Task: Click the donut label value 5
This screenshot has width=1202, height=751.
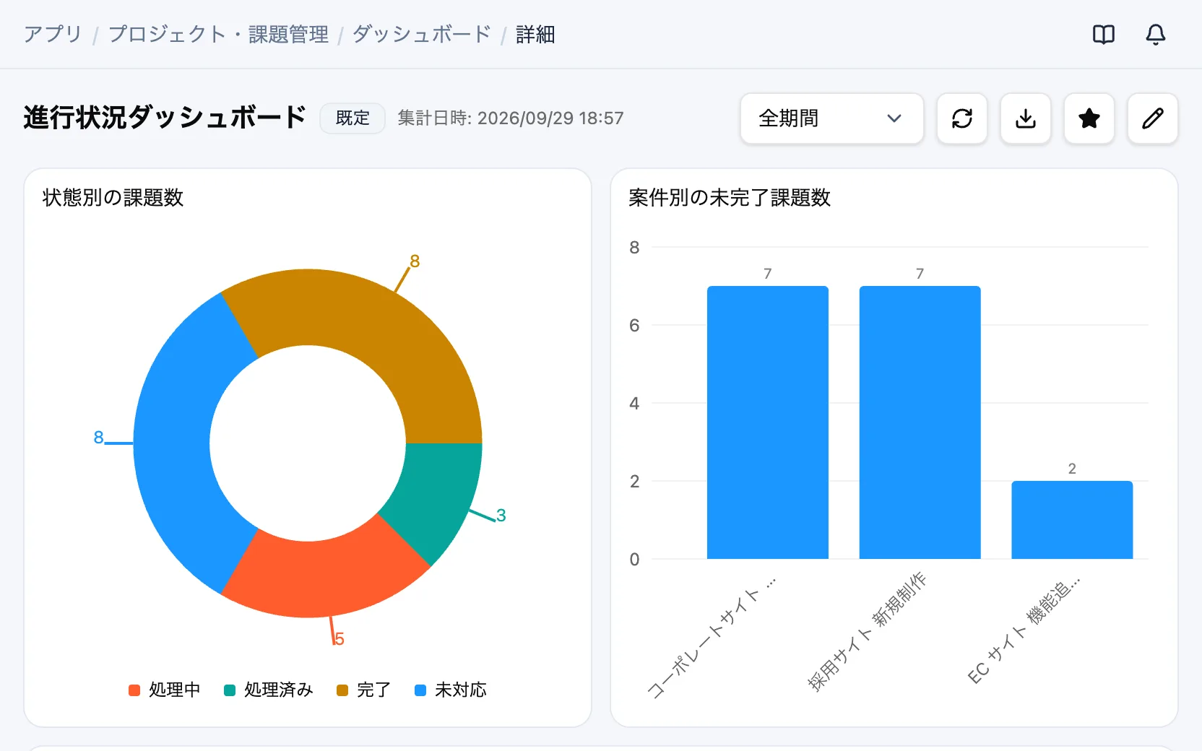Action: pos(339,639)
